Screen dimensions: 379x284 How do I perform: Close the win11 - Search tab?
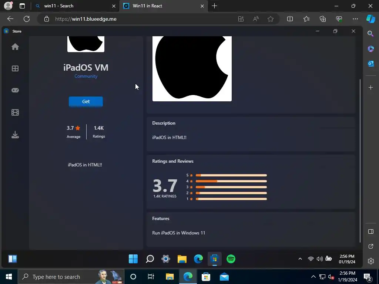point(114,6)
